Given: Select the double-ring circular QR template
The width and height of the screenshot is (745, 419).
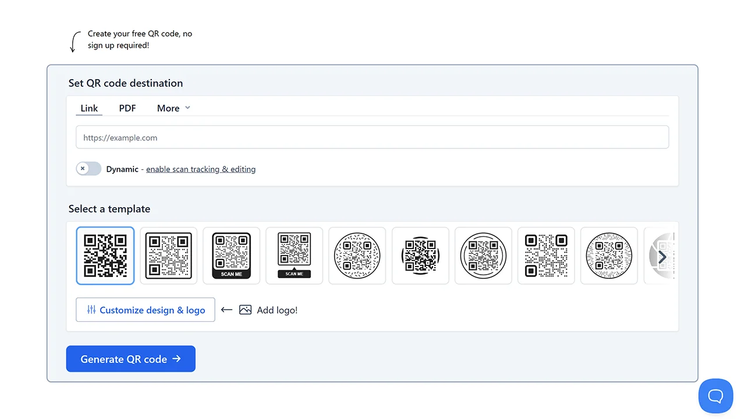Looking at the screenshot, I should point(483,255).
